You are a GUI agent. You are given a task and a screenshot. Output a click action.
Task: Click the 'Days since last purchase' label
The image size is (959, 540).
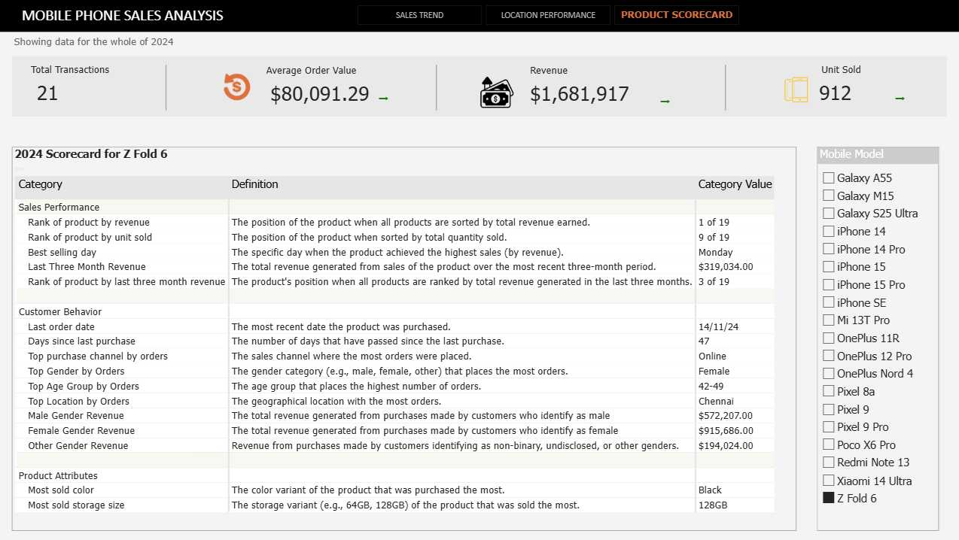82,341
